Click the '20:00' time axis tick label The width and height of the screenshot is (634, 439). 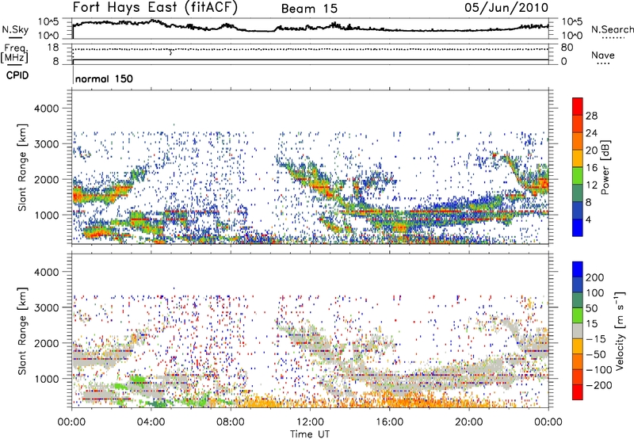point(469,422)
